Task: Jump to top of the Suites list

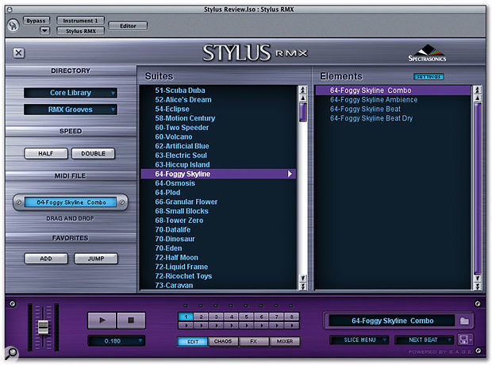Action: (x=303, y=90)
